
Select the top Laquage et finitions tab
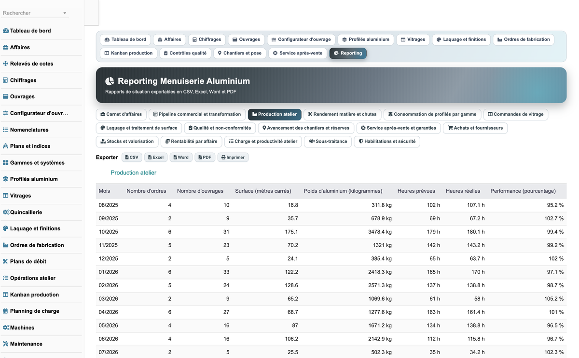461,40
